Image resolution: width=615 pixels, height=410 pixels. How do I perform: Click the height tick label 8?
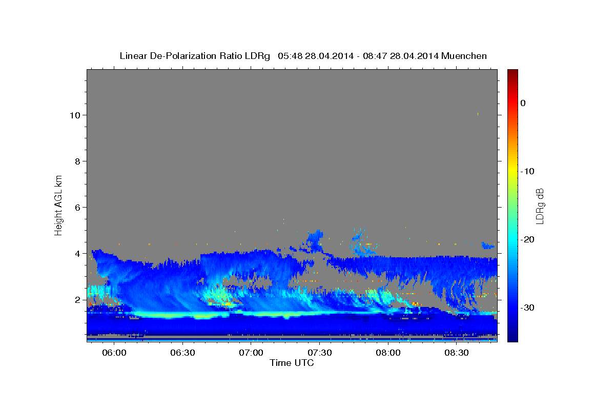(78, 161)
